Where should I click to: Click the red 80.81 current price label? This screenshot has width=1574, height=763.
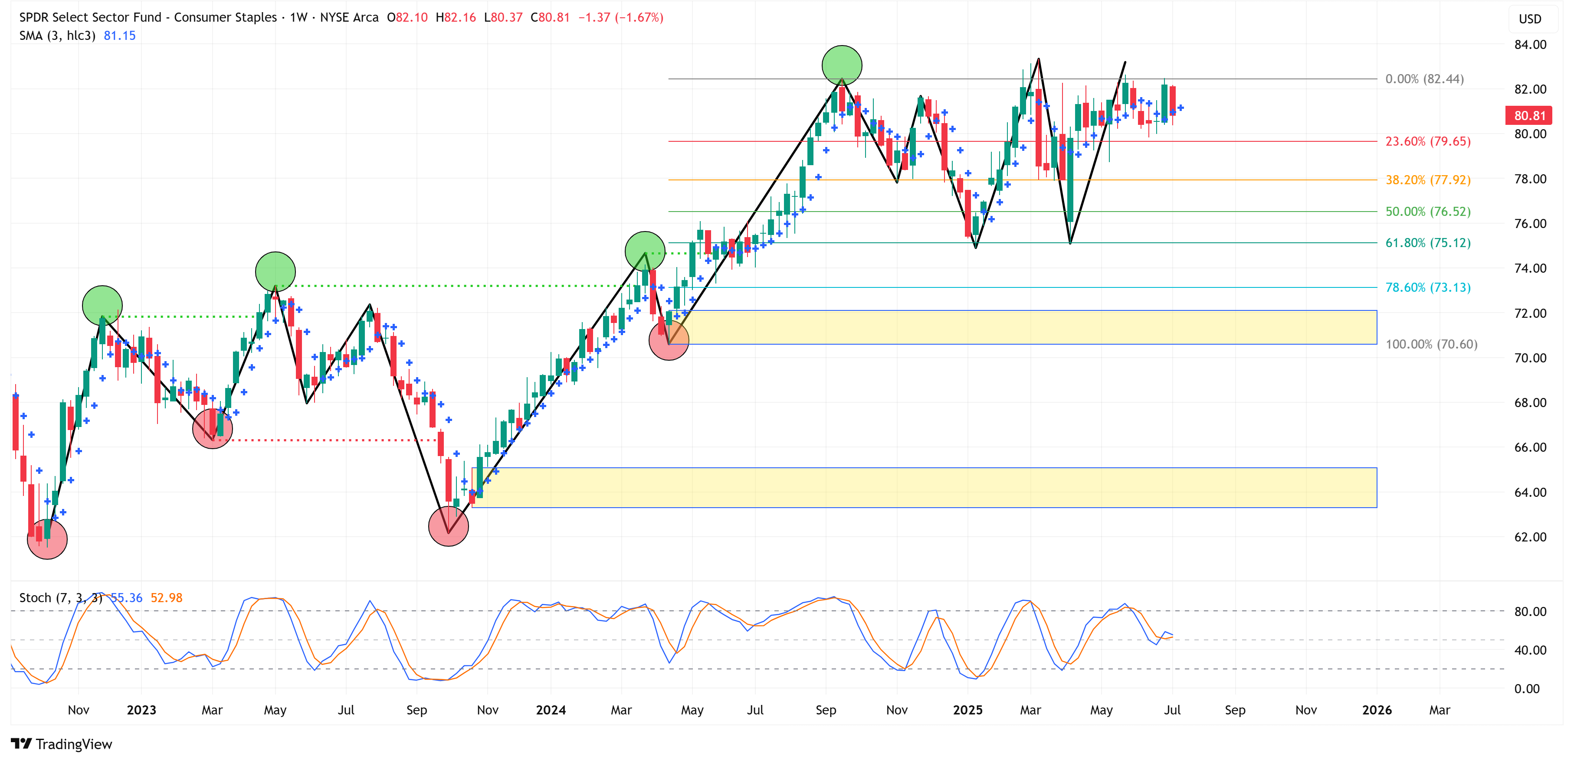click(x=1528, y=115)
